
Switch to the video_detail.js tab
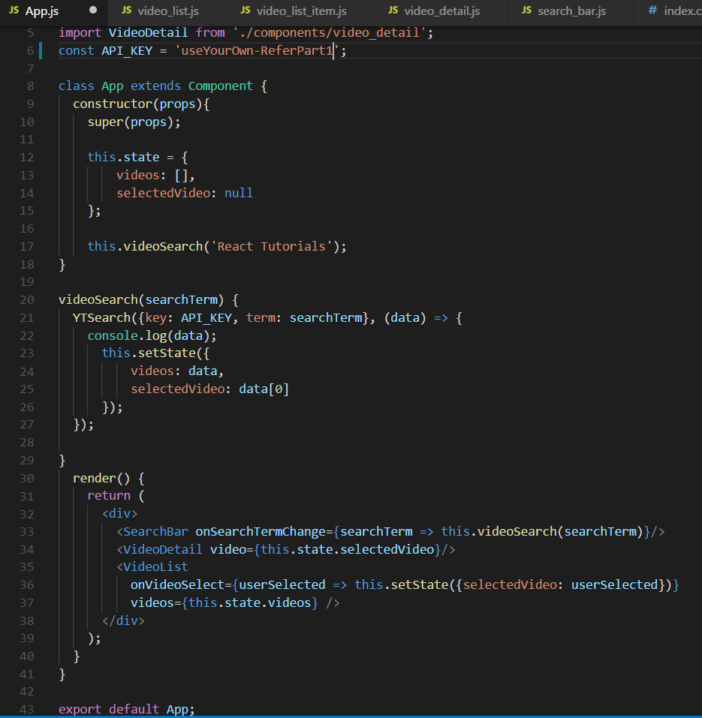441,11
